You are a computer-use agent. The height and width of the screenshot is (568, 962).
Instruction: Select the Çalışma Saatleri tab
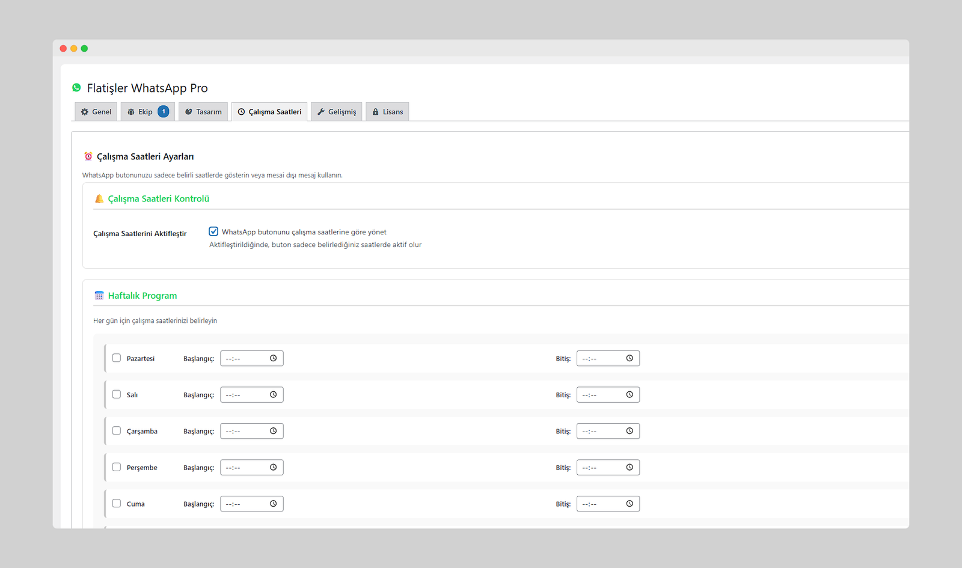(x=269, y=112)
